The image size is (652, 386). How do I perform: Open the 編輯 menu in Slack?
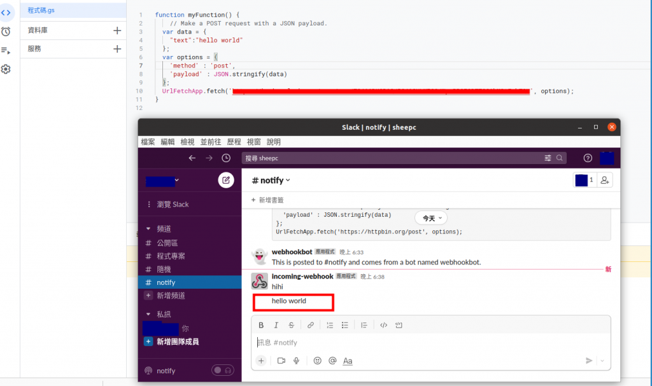(x=167, y=142)
